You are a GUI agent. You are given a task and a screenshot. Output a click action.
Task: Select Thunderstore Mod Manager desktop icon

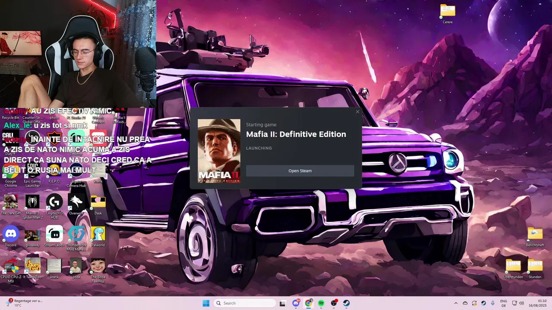pos(76,238)
